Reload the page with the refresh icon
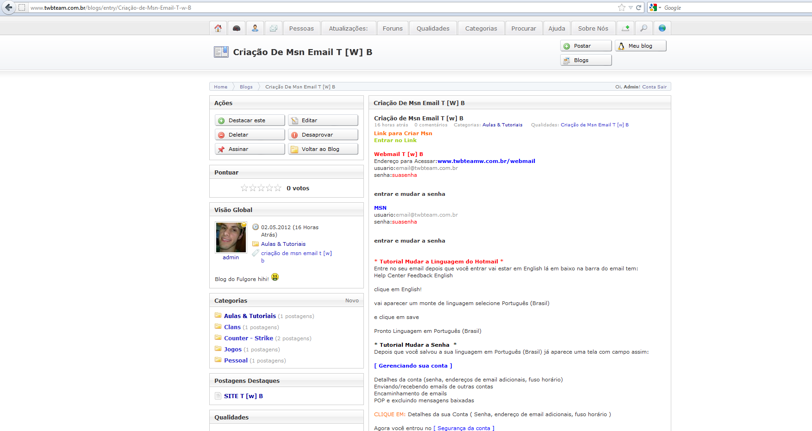The width and height of the screenshot is (812, 431). pos(639,7)
